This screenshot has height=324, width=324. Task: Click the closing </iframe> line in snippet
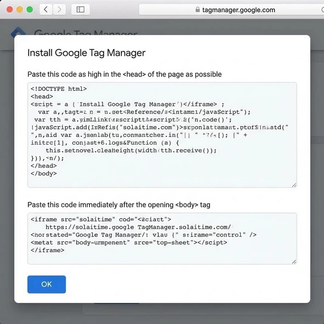point(47,250)
